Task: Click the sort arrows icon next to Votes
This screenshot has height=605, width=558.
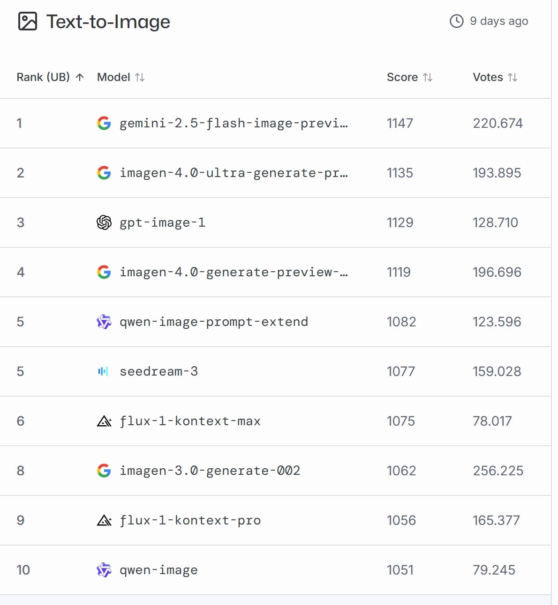Action: click(513, 77)
